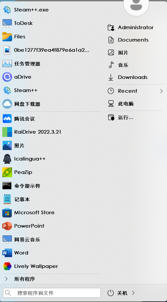Open the 0be1277f39ea4f879e6a1a2 image file
The width and height of the screenshot is (167, 302).
tap(51, 50)
